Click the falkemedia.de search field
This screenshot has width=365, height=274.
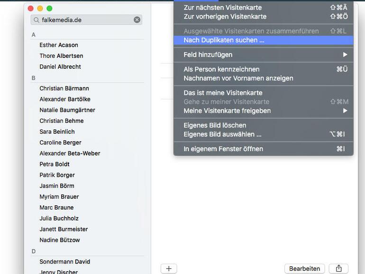pyautogui.click(x=85, y=20)
